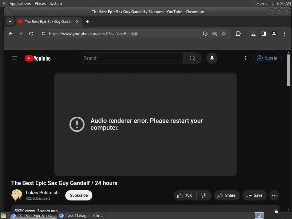292x219 pixels.
Task: Share the video
Action: [226, 195]
